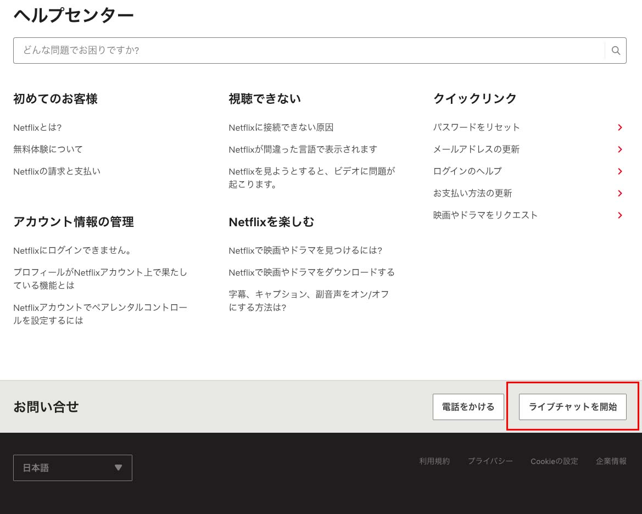Open Cookieの設定
Viewport: 642px width, 514px height.
[554, 461]
